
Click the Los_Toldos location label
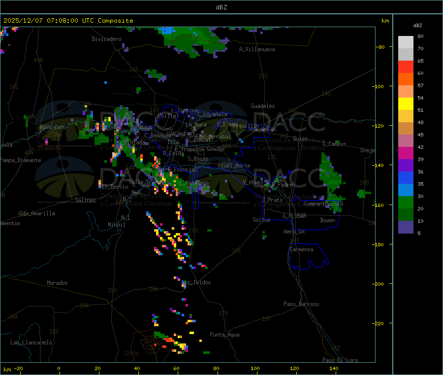pyautogui.click(x=196, y=282)
